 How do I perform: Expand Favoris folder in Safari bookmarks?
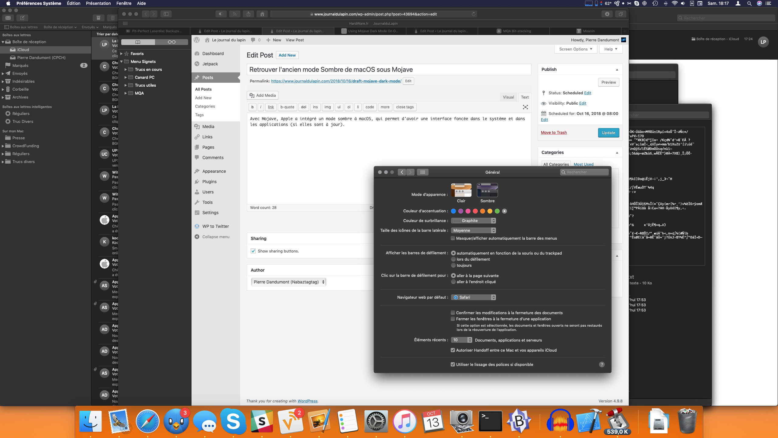click(122, 54)
